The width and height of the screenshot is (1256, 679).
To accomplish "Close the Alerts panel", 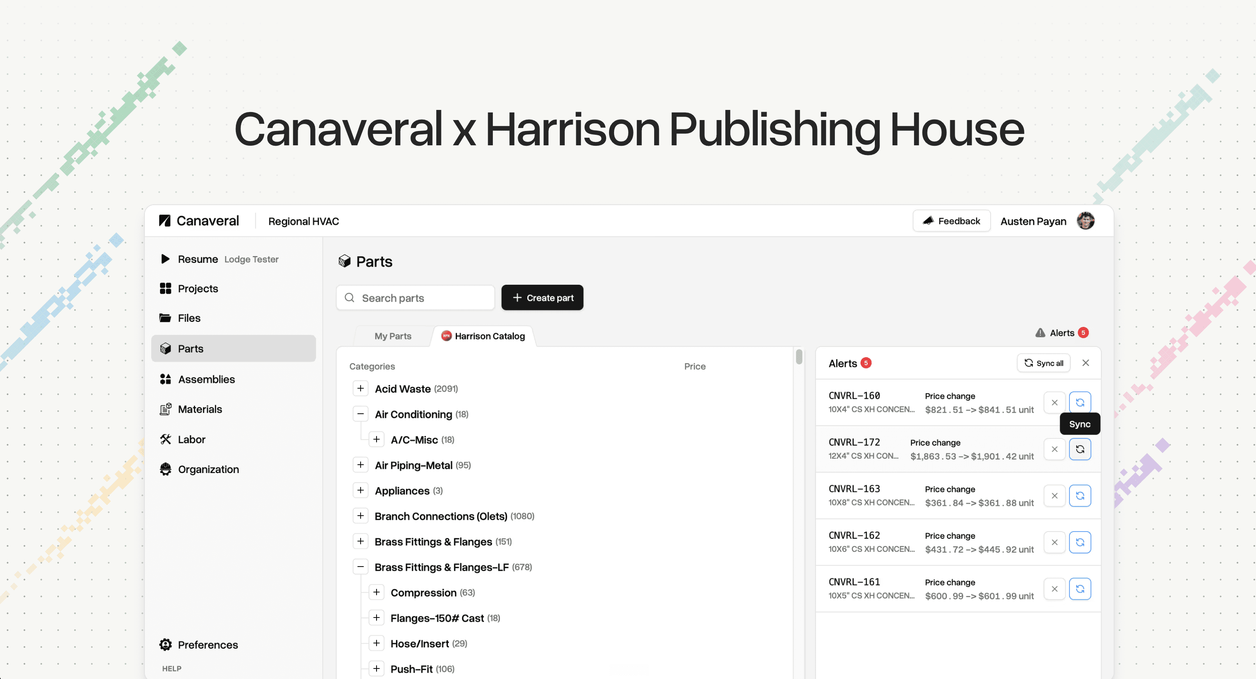I will click(x=1085, y=363).
